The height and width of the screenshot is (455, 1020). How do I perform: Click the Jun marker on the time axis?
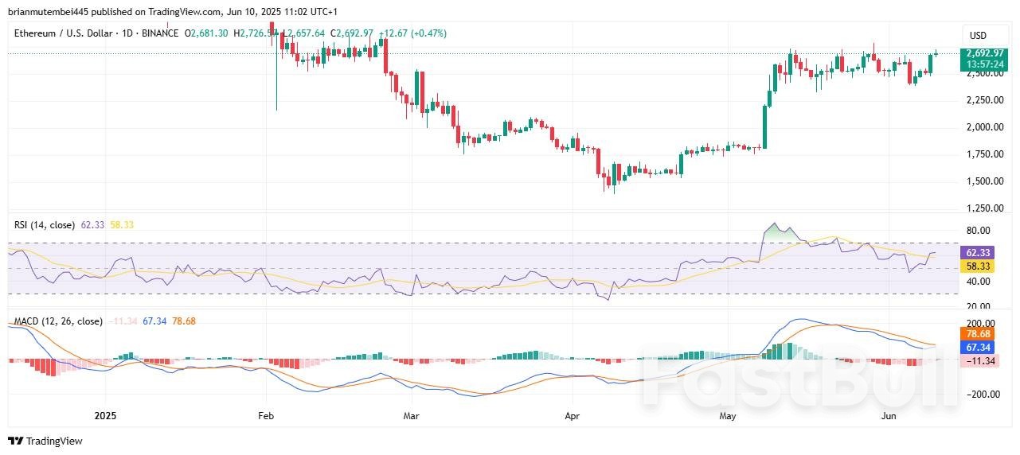pyautogui.click(x=889, y=416)
